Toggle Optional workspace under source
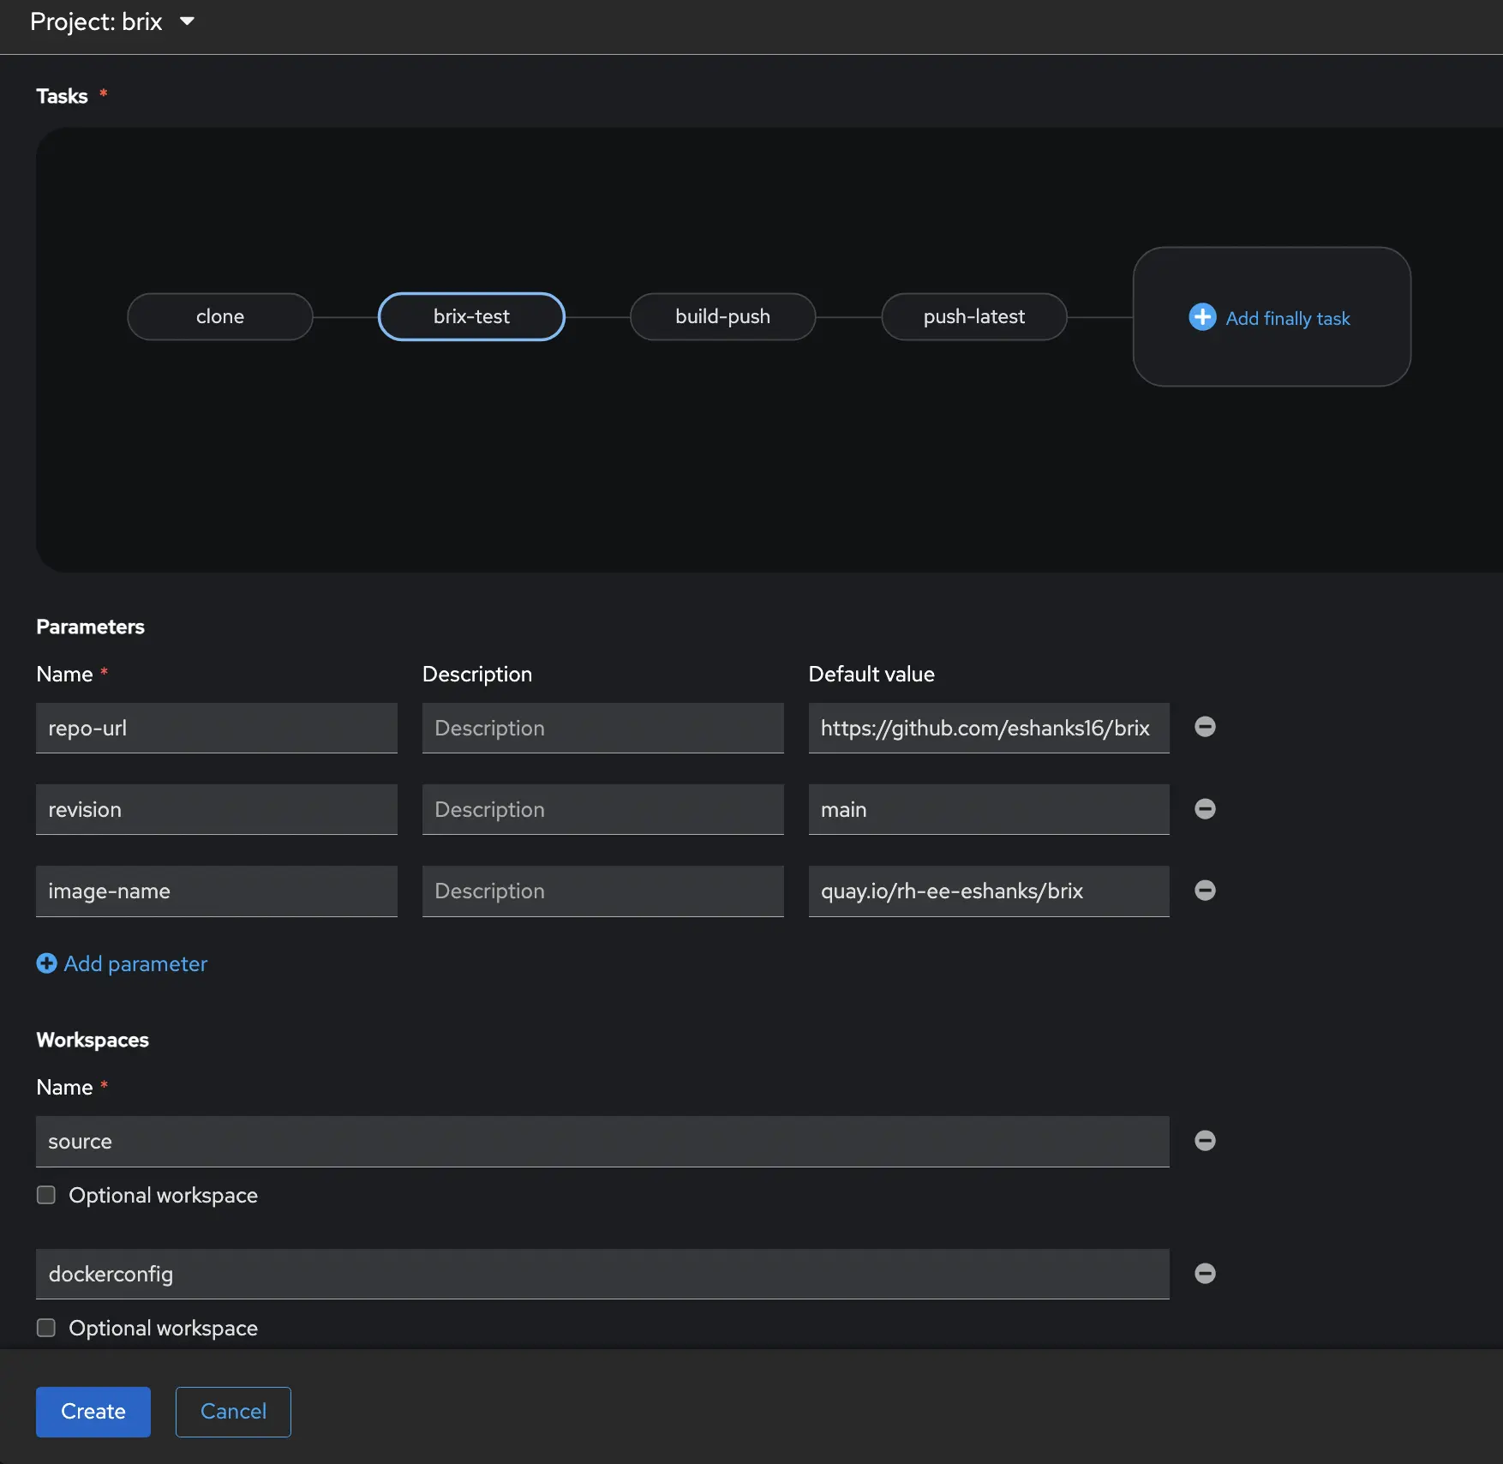 coord(46,1195)
